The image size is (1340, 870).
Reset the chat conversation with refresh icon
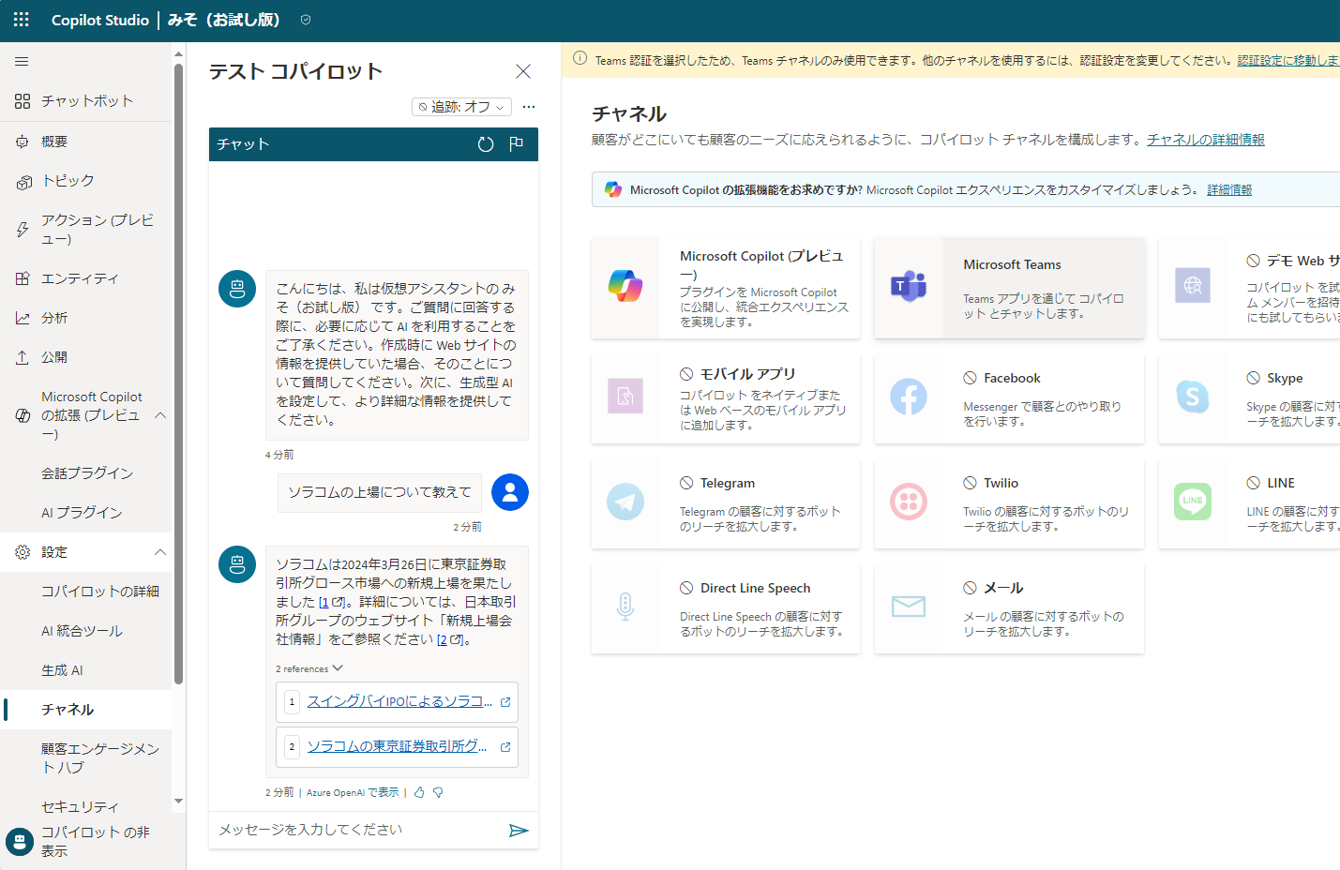(x=486, y=144)
